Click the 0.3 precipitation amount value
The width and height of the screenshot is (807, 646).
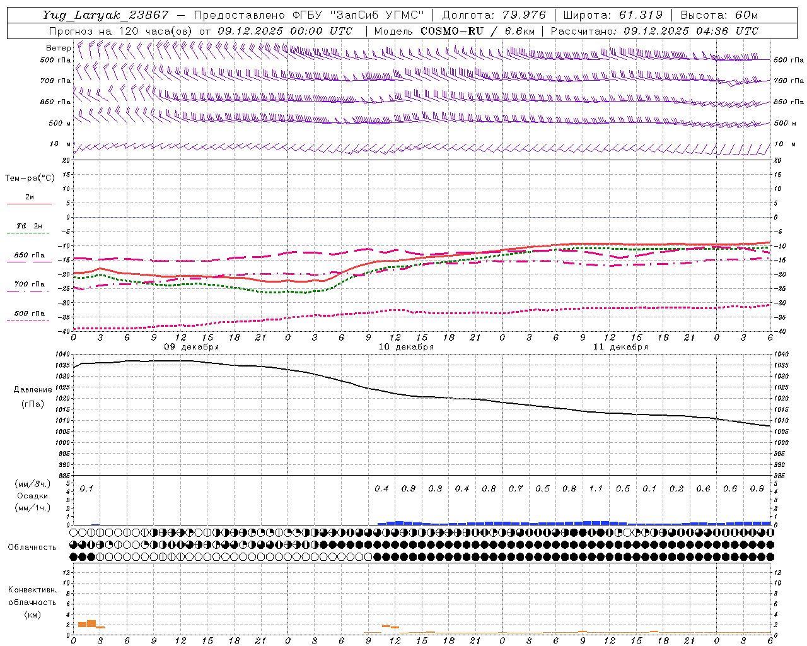[x=435, y=488]
